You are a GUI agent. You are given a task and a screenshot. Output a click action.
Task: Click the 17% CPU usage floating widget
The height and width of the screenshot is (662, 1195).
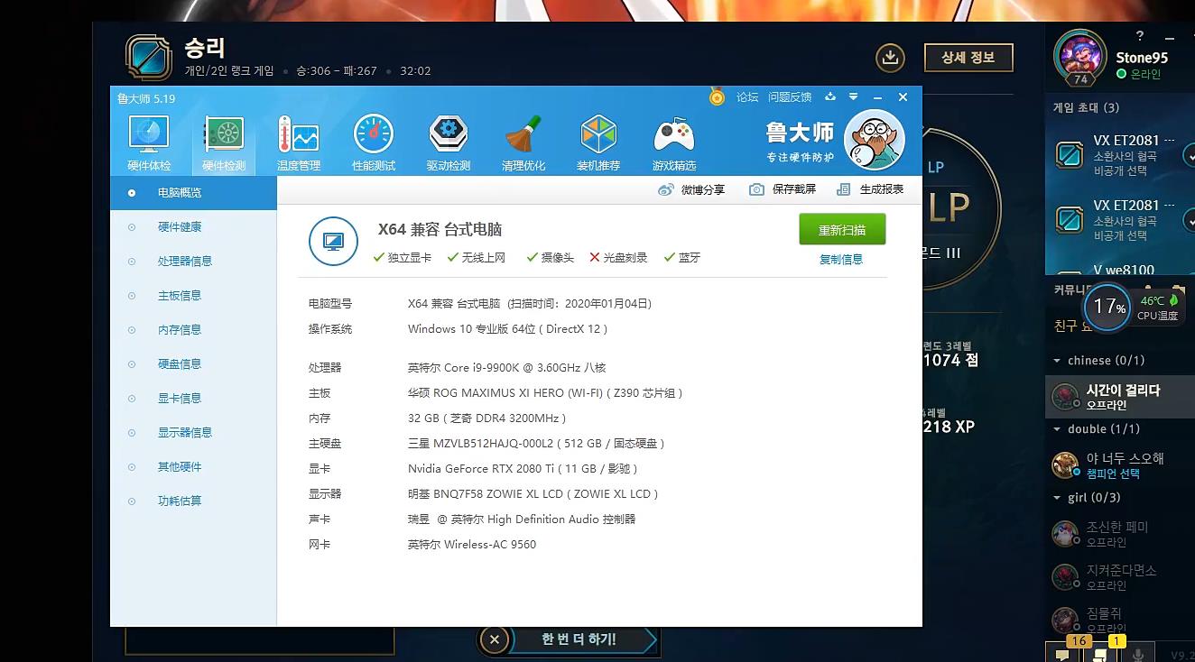(1108, 307)
